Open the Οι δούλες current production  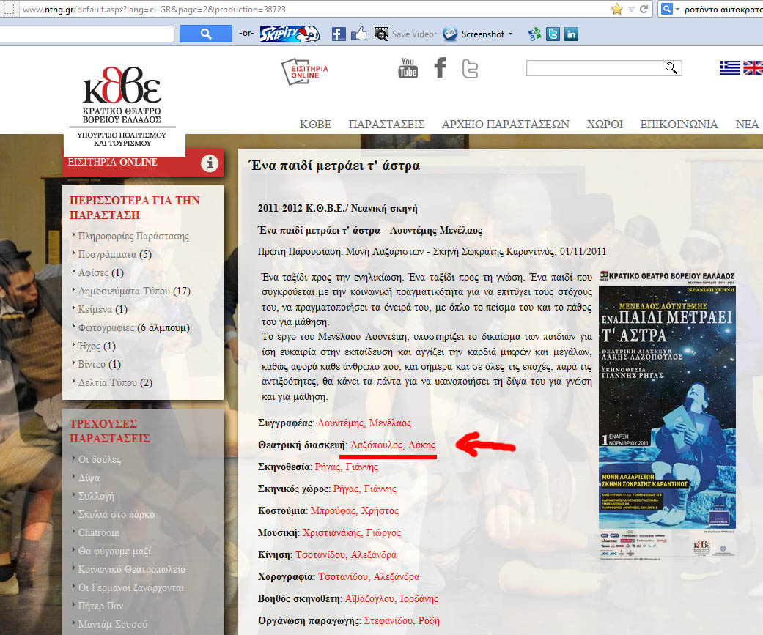coord(99,459)
